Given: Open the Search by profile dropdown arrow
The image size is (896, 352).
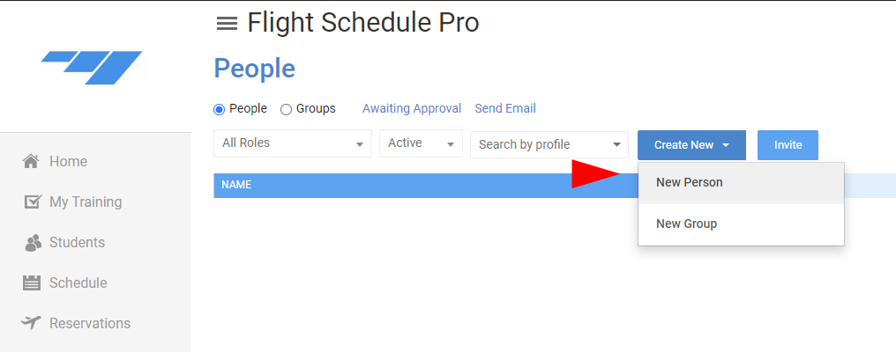Looking at the screenshot, I should (616, 145).
